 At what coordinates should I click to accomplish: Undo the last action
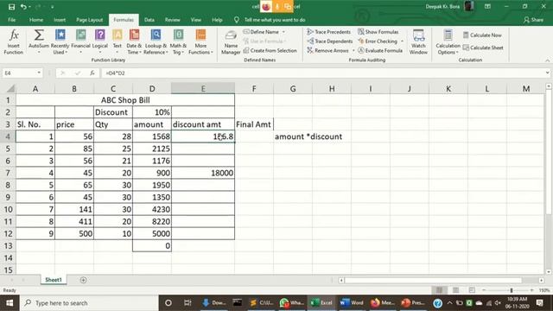click(x=23, y=7)
